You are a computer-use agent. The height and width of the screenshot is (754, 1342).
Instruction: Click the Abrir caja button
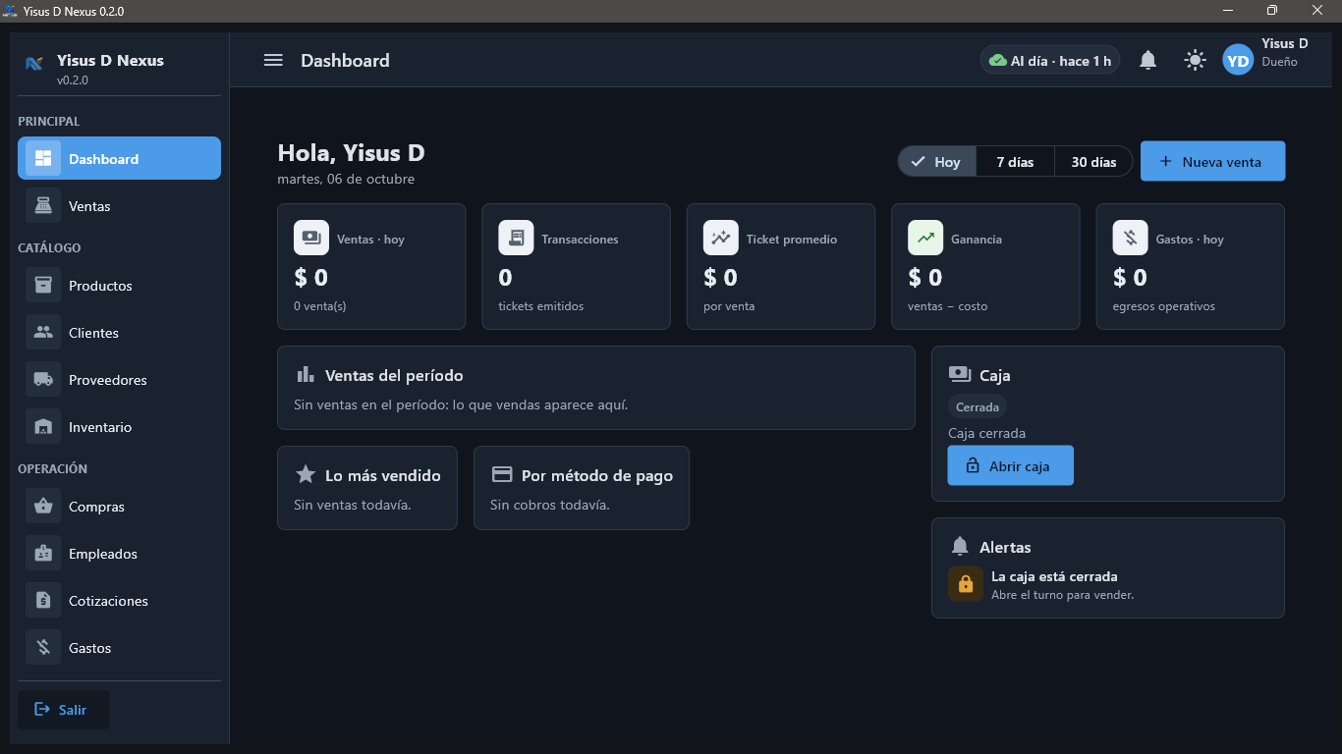point(1010,465)
